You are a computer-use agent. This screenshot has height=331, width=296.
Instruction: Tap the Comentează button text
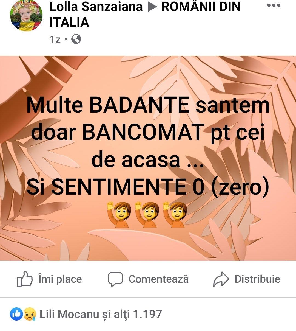159,279
